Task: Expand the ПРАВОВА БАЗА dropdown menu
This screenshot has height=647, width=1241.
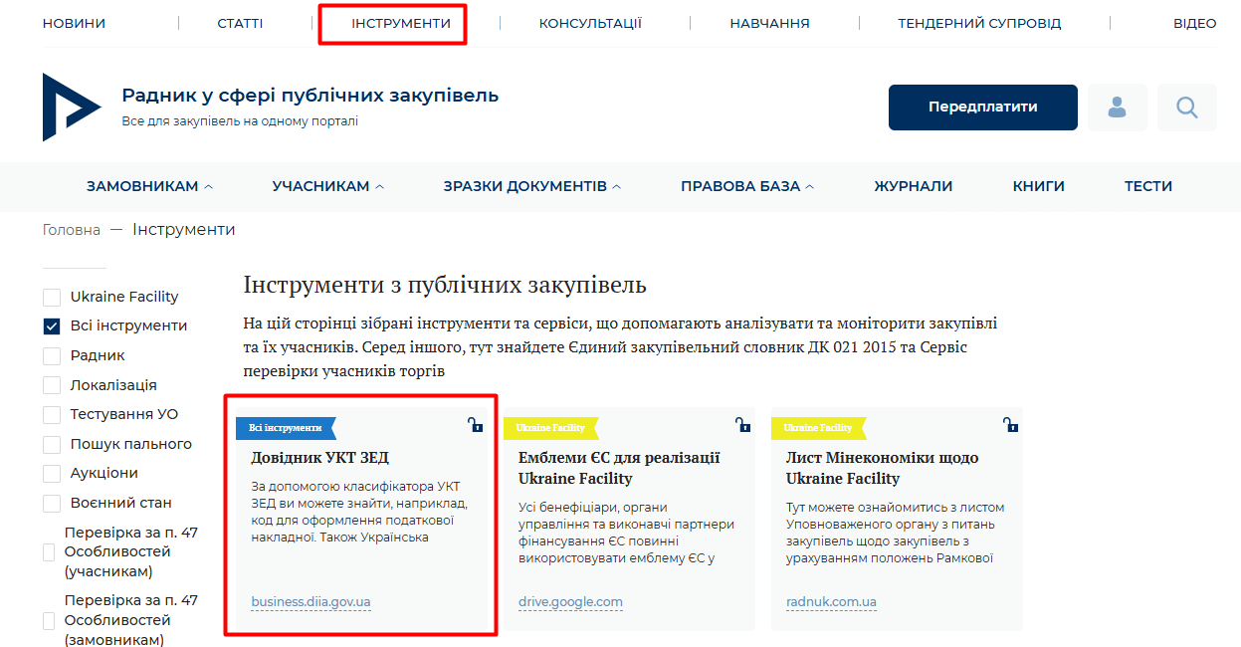Action: tap(747, 186)
